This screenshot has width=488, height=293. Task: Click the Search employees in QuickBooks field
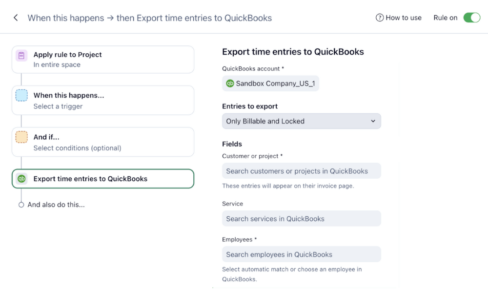(301, 254)
